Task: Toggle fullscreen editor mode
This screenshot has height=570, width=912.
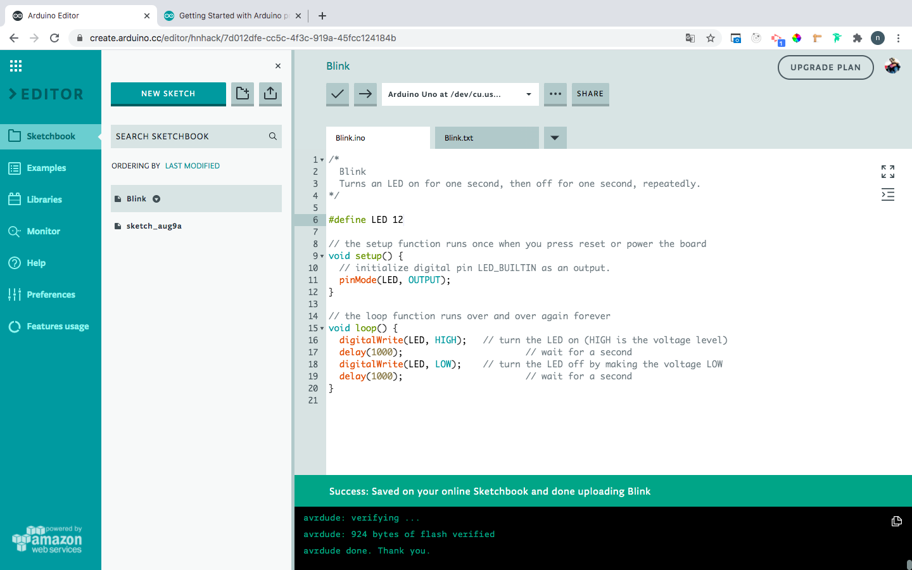Action: [x=888, y=172]
